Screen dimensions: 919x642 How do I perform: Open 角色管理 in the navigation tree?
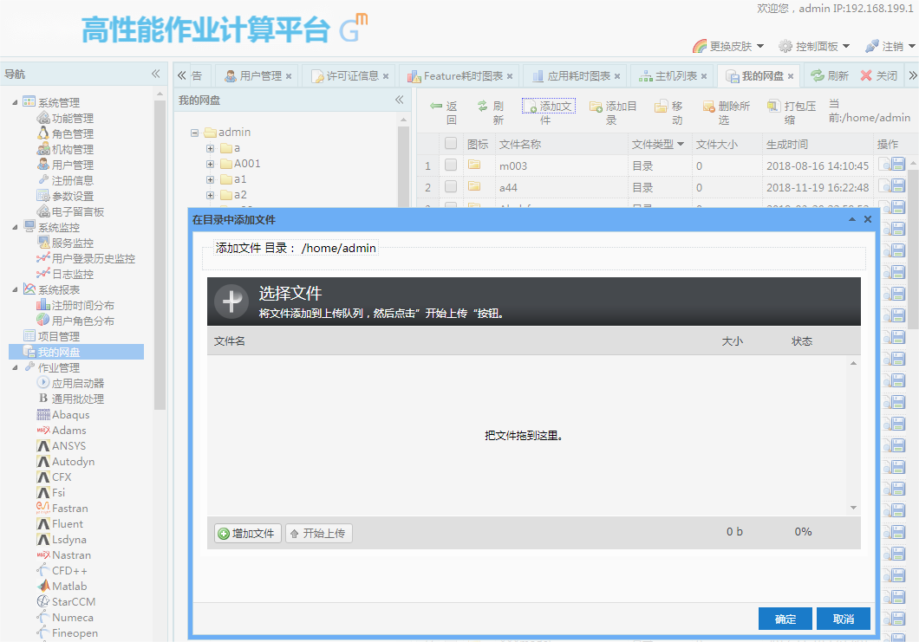pyautogui.click(x=72, y=133)
